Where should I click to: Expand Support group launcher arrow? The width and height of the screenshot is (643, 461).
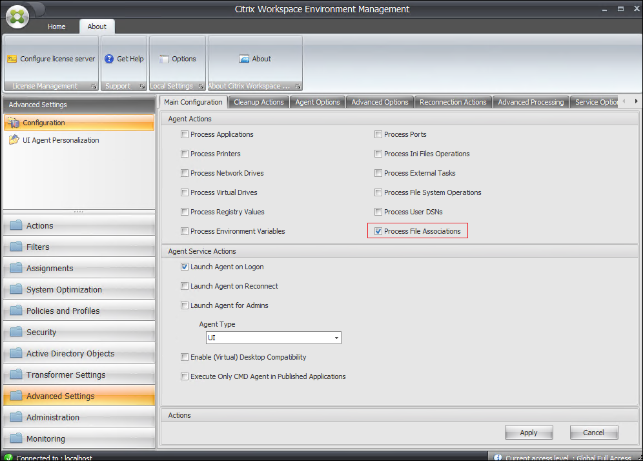click(142, 86)
